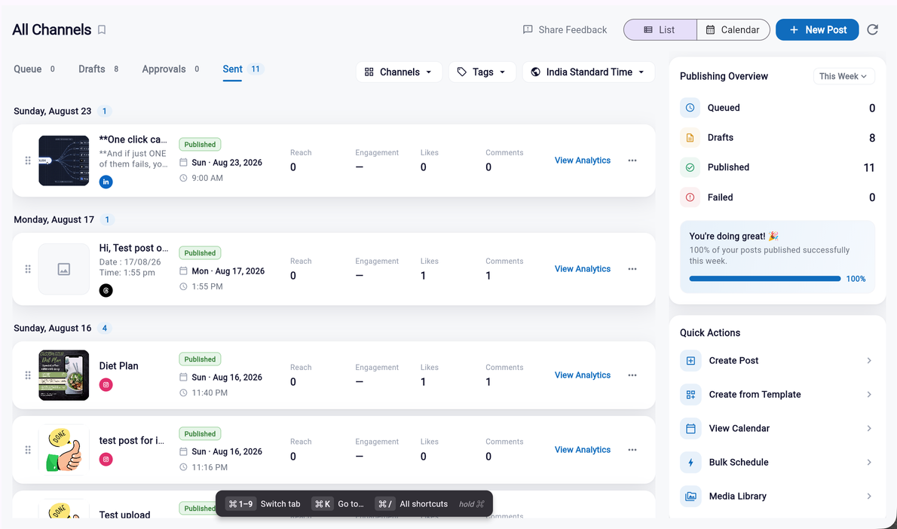Open the One click ca... post thumbnail
Image resolution: width=897 pixels, height=529 pixels.
coord(63,161)
